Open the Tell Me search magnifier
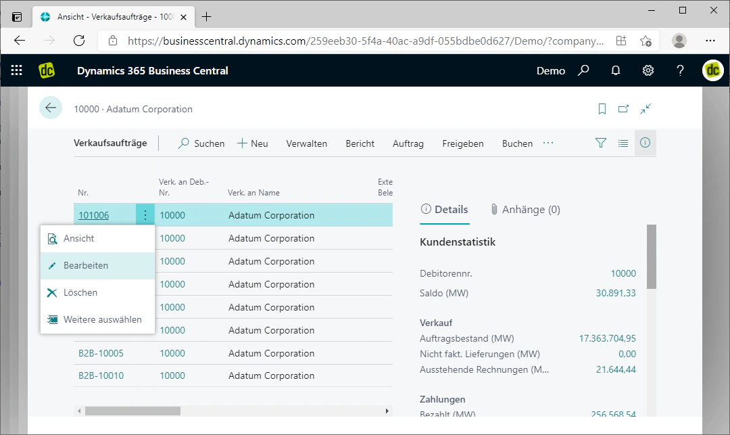 [x=583, y=70]
